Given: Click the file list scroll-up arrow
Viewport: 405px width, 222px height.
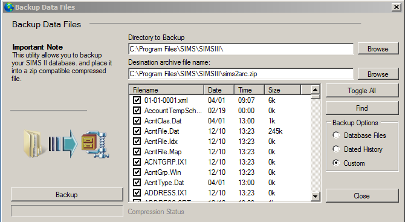Looking at the screenshot, I should click(315, 90).
